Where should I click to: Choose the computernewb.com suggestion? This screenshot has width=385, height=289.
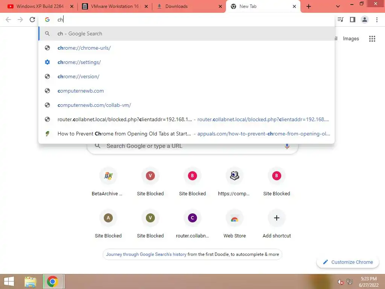pos(186,91)
